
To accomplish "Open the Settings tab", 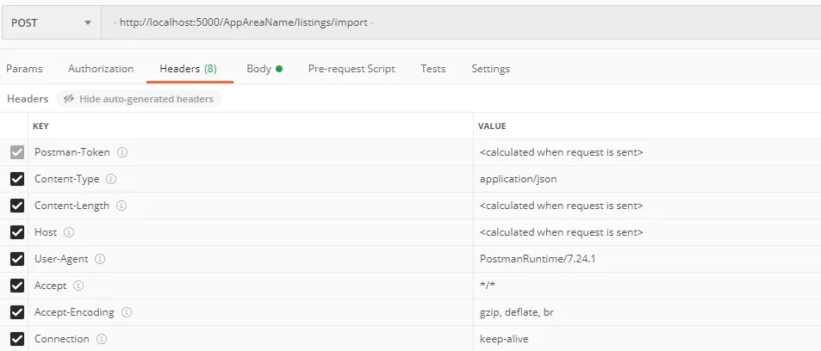I will pos(490,69).
